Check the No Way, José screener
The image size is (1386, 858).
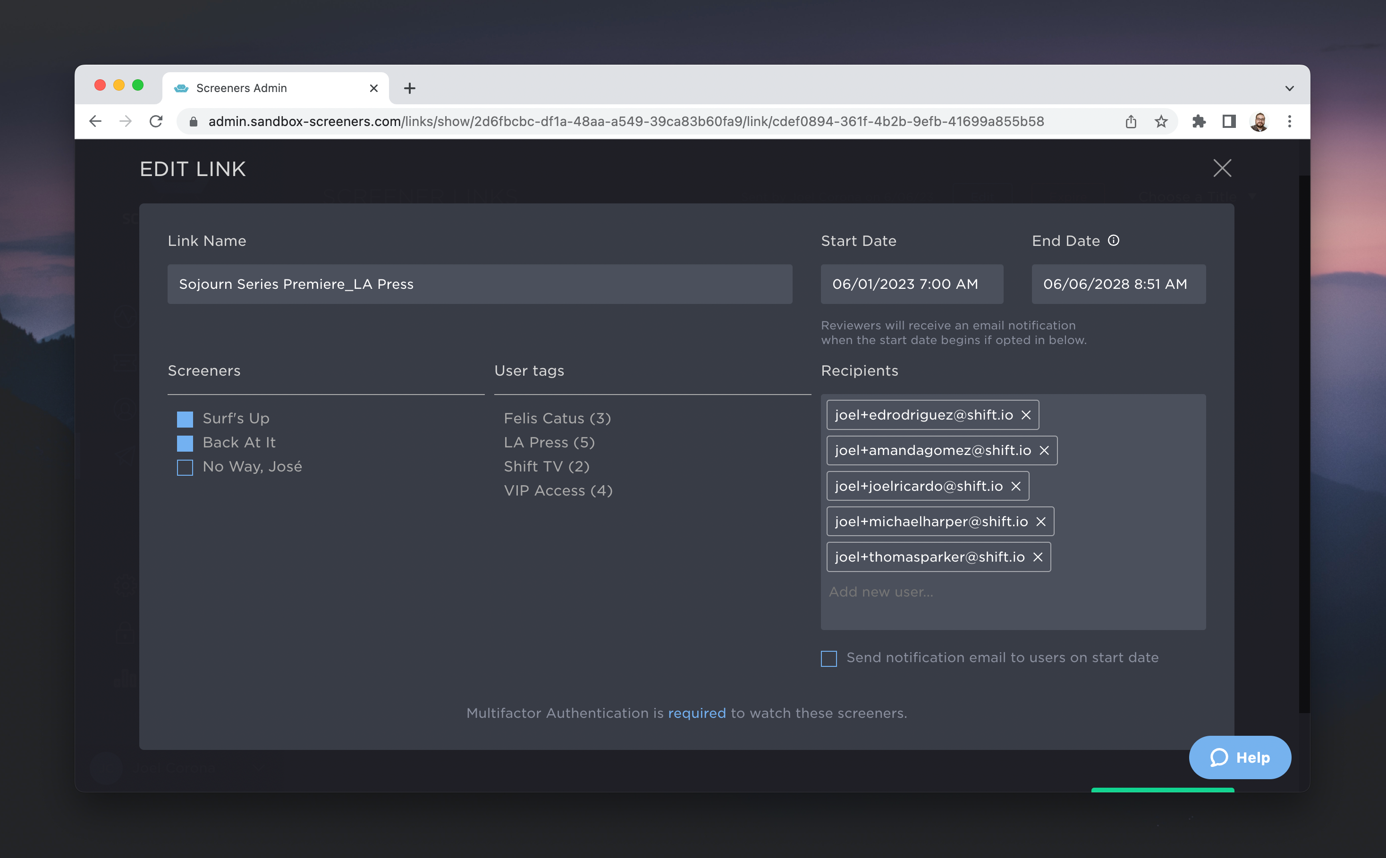pyautogui.click(x=185, y=468)
